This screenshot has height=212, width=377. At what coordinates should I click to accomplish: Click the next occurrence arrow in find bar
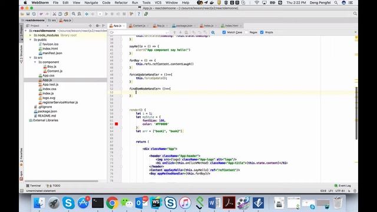click(x=180, y=32)
